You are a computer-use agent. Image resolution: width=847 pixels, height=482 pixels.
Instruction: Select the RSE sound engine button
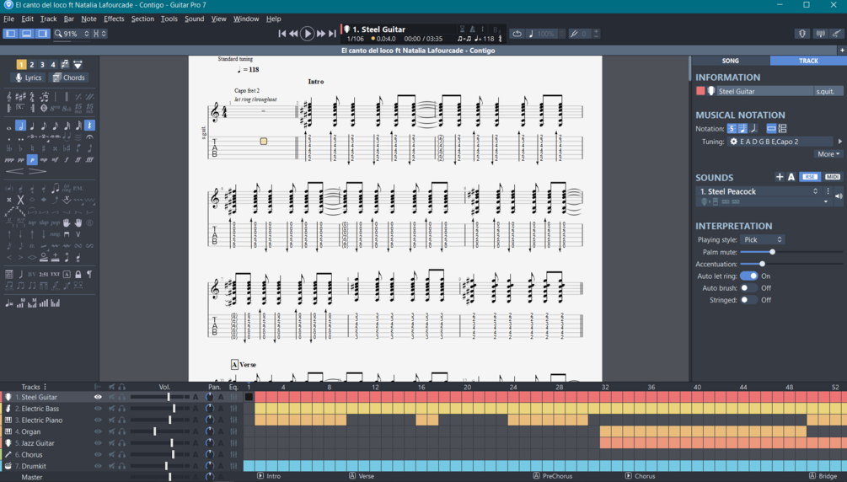810,177
